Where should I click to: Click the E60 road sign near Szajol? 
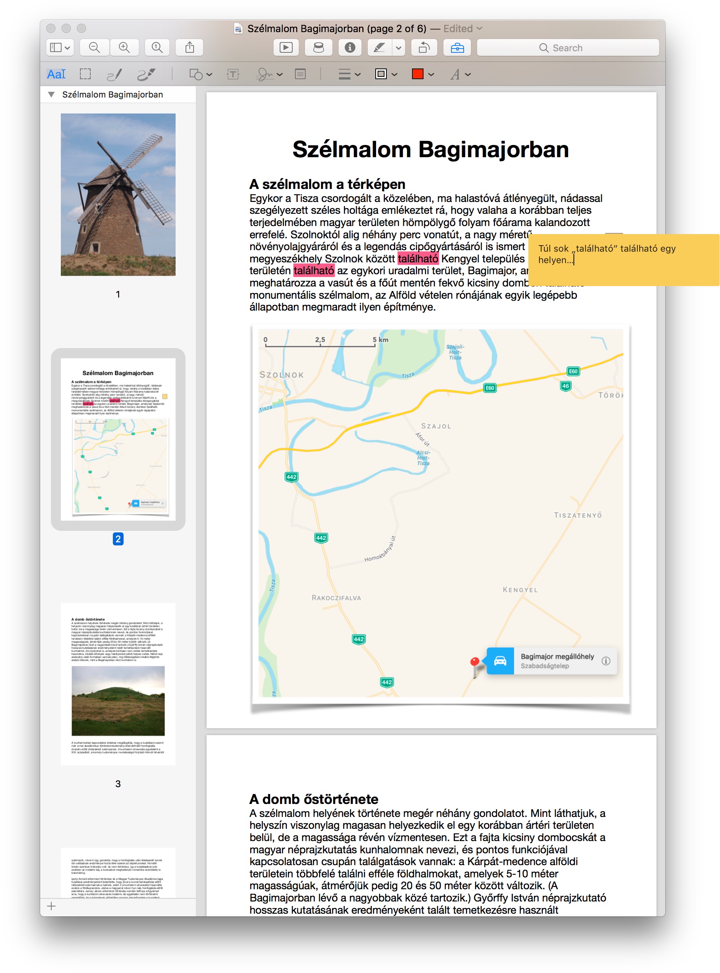(490, 388)
